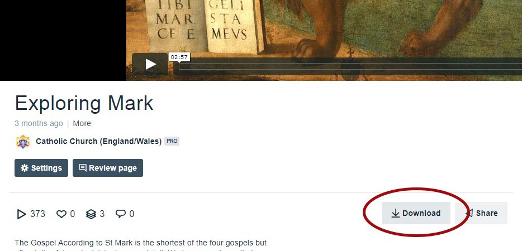Viewport: 522px width, 251px height.
Task: Open the More details link
Action: (x=82, y=124)
